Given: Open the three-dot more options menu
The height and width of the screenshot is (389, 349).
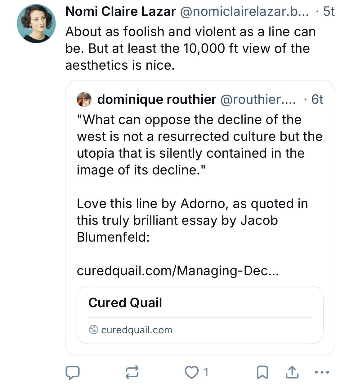Looking at the screenshot, I should [x=322, y=372].
